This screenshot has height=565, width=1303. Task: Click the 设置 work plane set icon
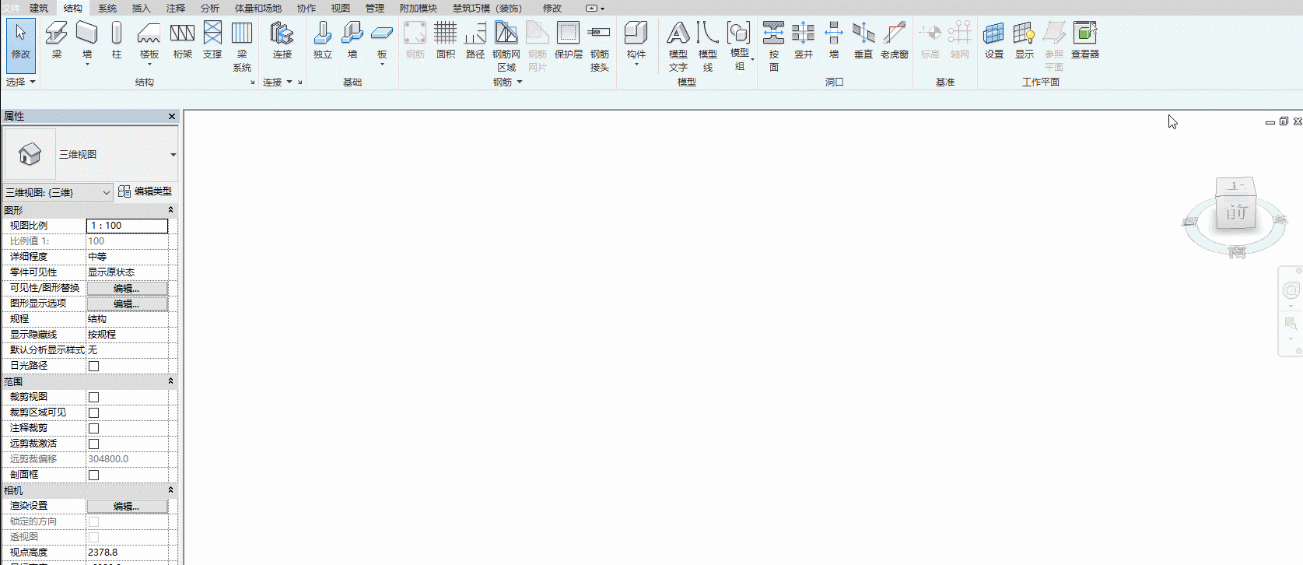[x=994, y=41]
